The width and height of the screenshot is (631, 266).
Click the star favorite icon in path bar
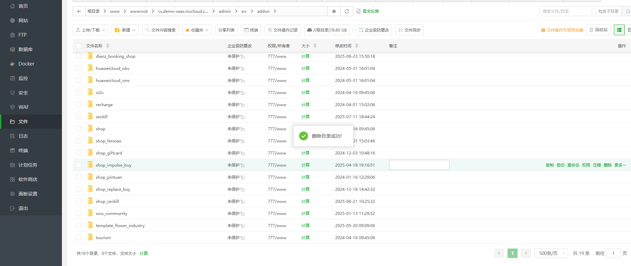(x=334, y=11)
